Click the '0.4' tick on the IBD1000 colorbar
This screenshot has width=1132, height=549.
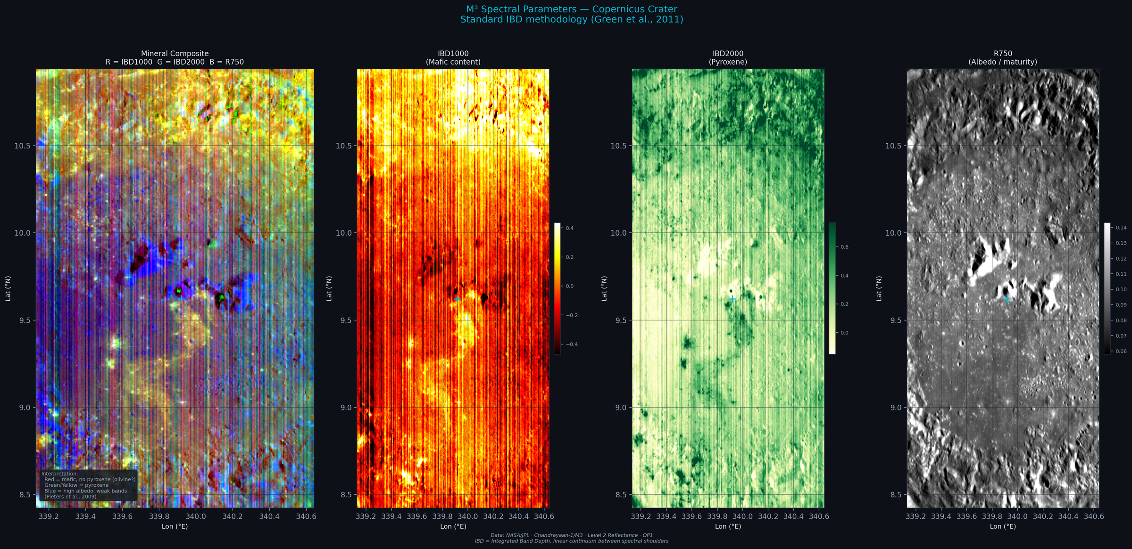click(x=570, y=228)
